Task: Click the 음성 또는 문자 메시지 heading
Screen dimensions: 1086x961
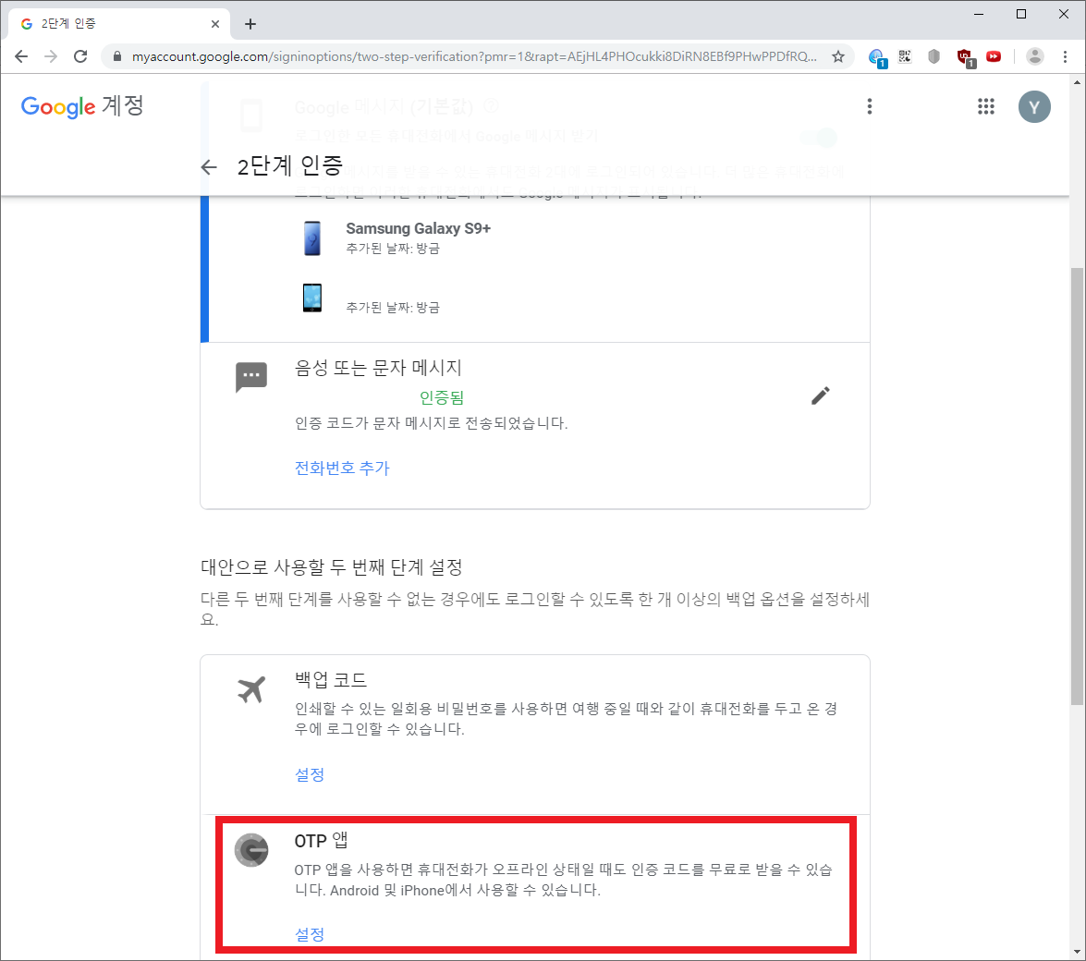Action: pos(378,368)
